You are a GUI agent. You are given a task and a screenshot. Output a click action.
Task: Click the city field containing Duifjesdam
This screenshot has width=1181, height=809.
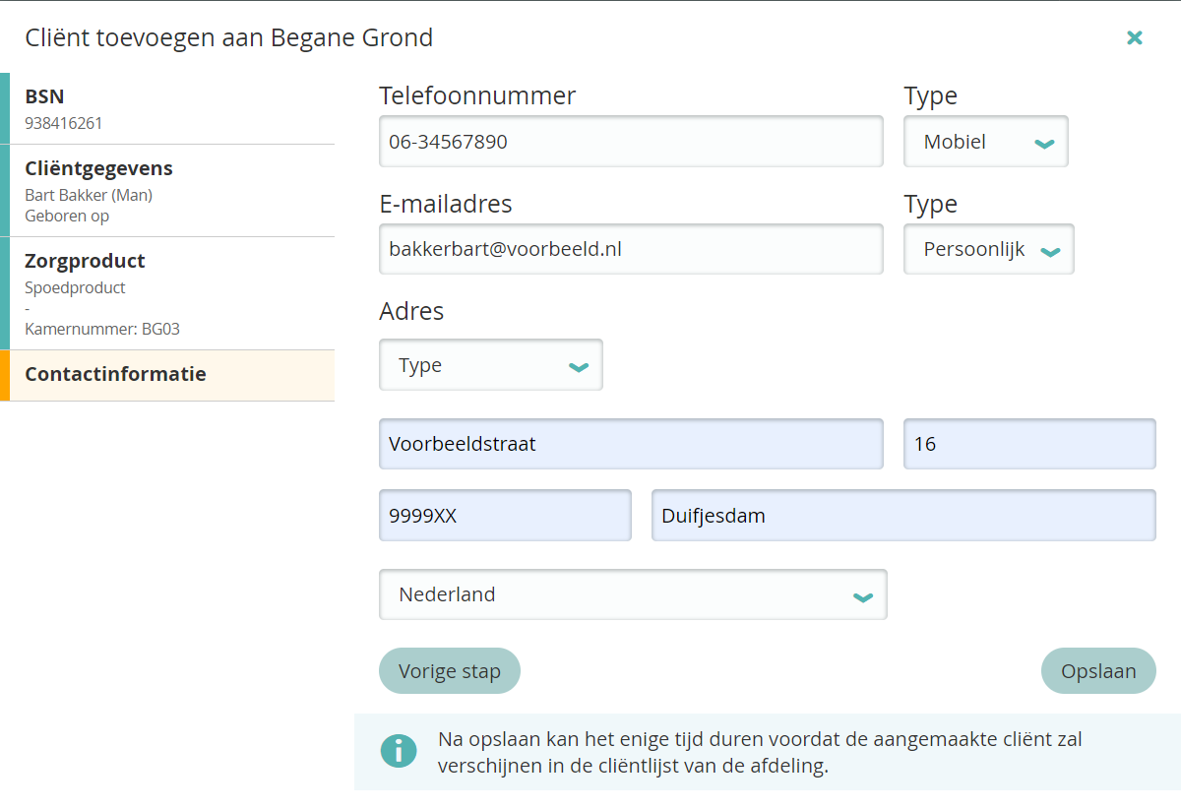pyautogui.click(x=902, y=516)
